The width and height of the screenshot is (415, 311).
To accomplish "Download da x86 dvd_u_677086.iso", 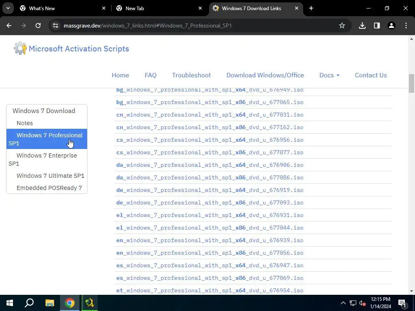I will click(210, 177).
